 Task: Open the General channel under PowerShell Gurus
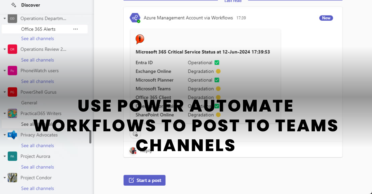29,103
